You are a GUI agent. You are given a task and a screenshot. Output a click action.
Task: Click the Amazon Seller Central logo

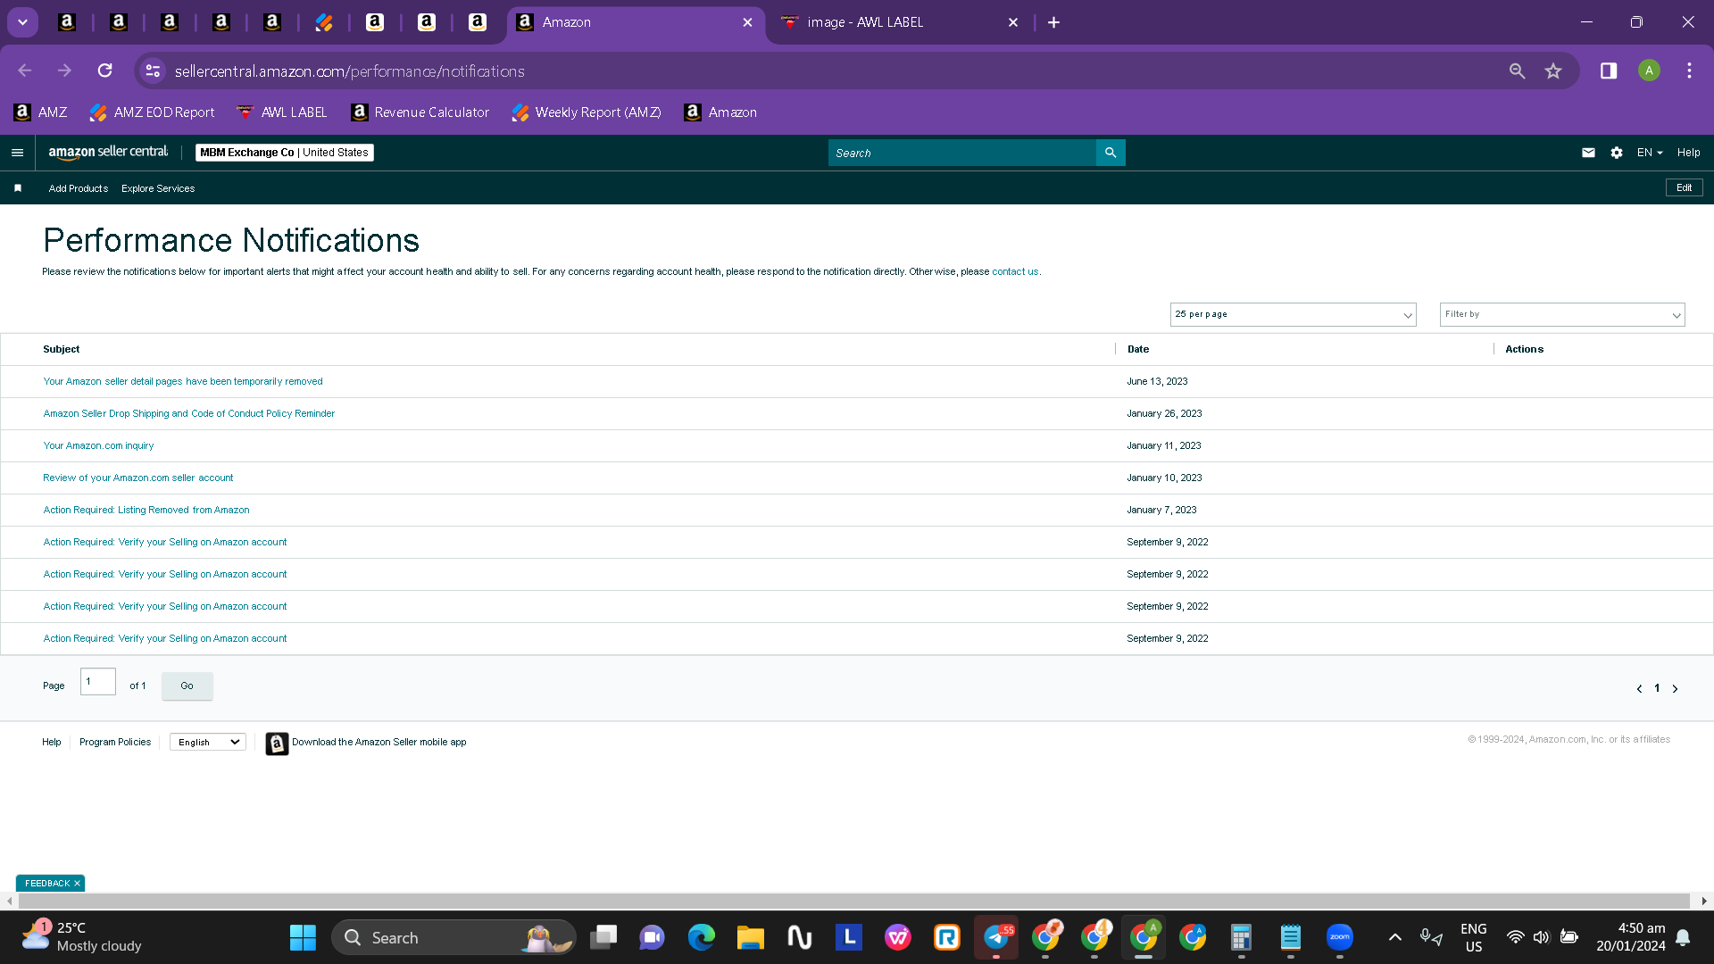pos(108,153)
